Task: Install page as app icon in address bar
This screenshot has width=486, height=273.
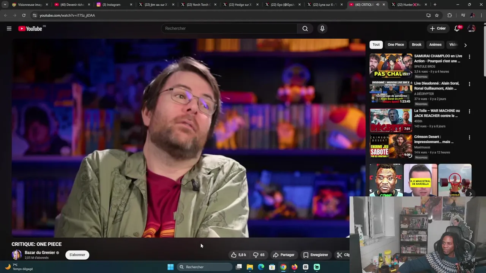Action: pos(428,15)
